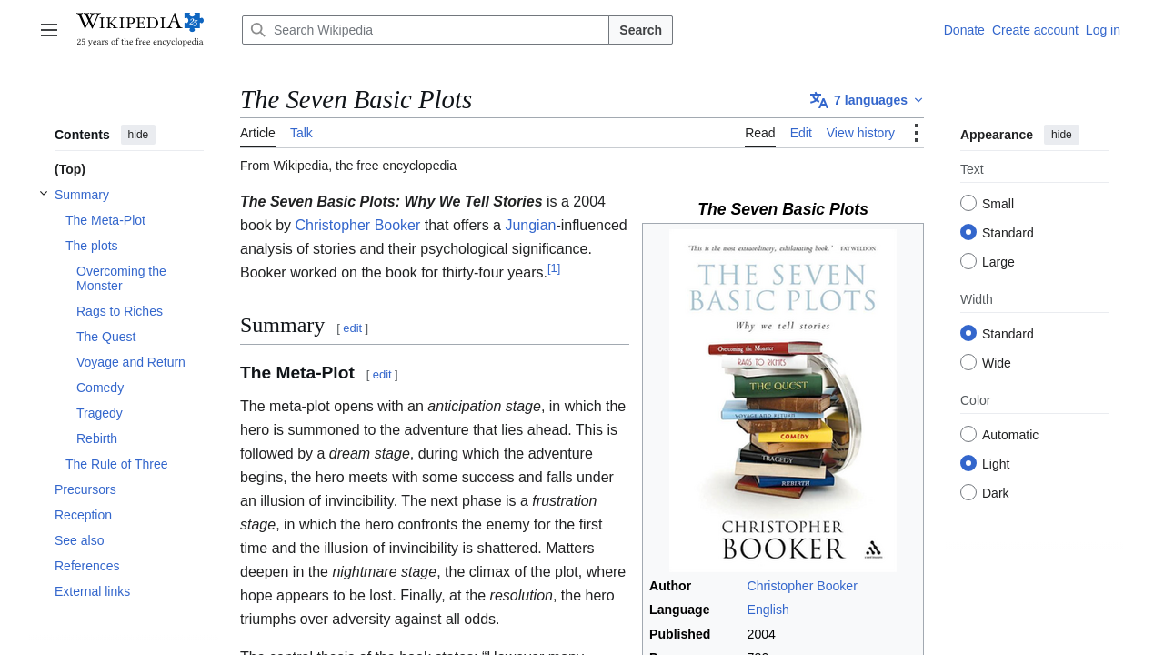1164x655 pixels.
Task: Go to References in contents
Action: (87, 566)
